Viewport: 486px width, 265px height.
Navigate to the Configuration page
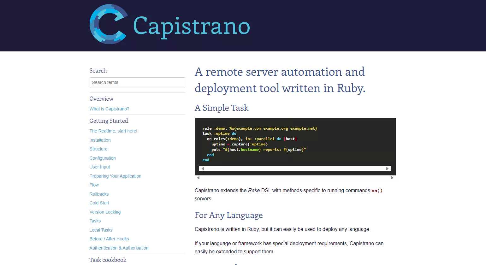[x=103, y=158]
